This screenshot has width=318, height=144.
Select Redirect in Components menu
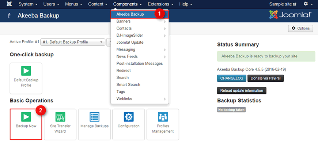[x=140, y=71]
